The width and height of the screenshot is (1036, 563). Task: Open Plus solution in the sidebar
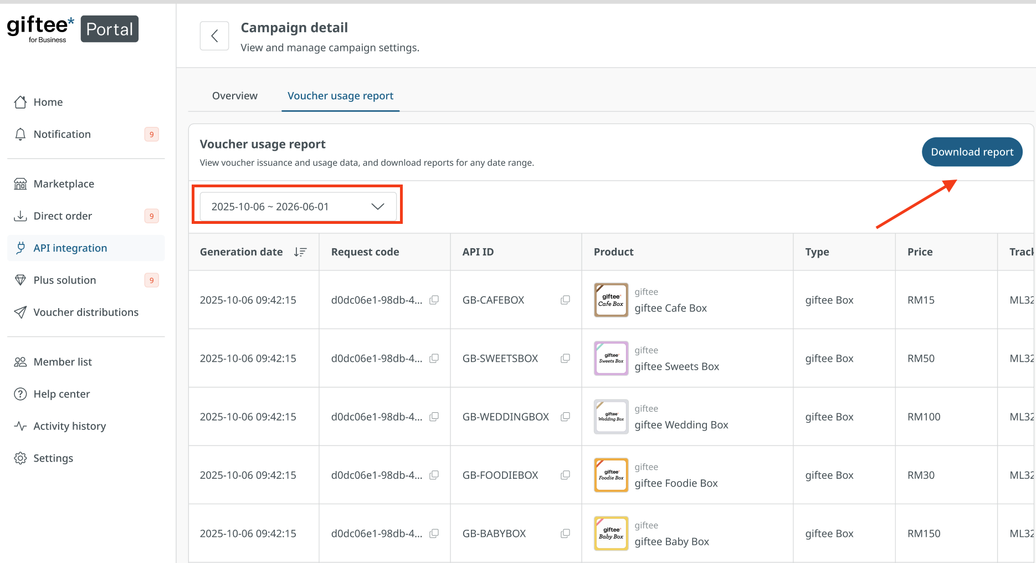click(86, 280)
